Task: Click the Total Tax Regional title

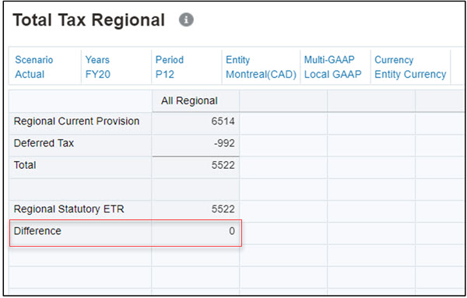Action: [x=89, y=20]
